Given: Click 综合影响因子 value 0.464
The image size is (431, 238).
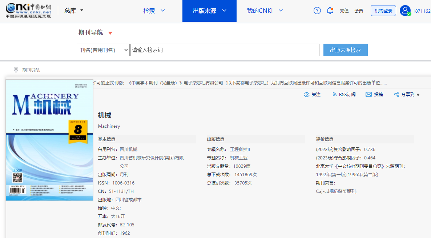Looking at the screenshot, I should coord(370,158).
